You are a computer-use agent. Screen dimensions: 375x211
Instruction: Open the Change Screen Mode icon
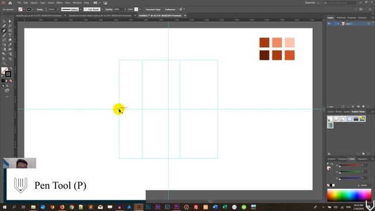[7, 90]
